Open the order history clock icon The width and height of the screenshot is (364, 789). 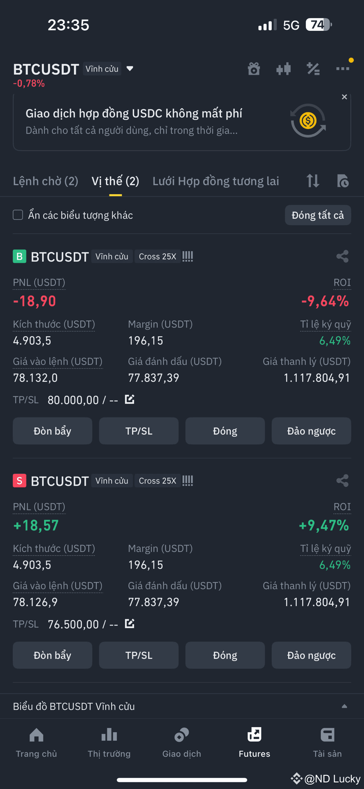click(x=343, y=181)
